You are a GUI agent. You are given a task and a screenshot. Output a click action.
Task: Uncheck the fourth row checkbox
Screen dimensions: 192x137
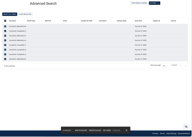point(5,40)
